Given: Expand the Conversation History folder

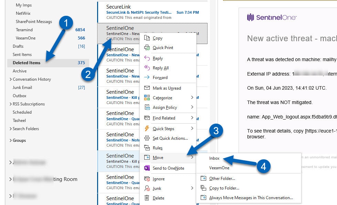Looking at the screenshot, I should 10,79.
